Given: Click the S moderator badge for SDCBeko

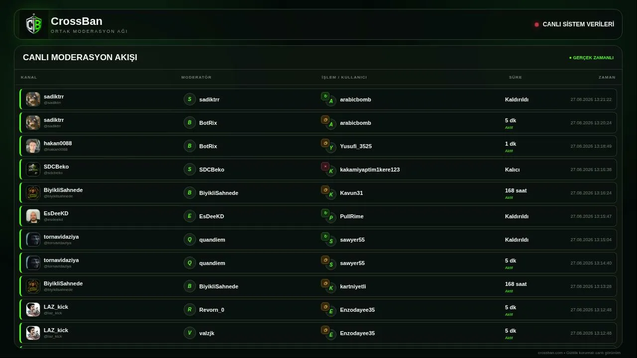Looking at the screenshot, I should (x=190, y=169).
